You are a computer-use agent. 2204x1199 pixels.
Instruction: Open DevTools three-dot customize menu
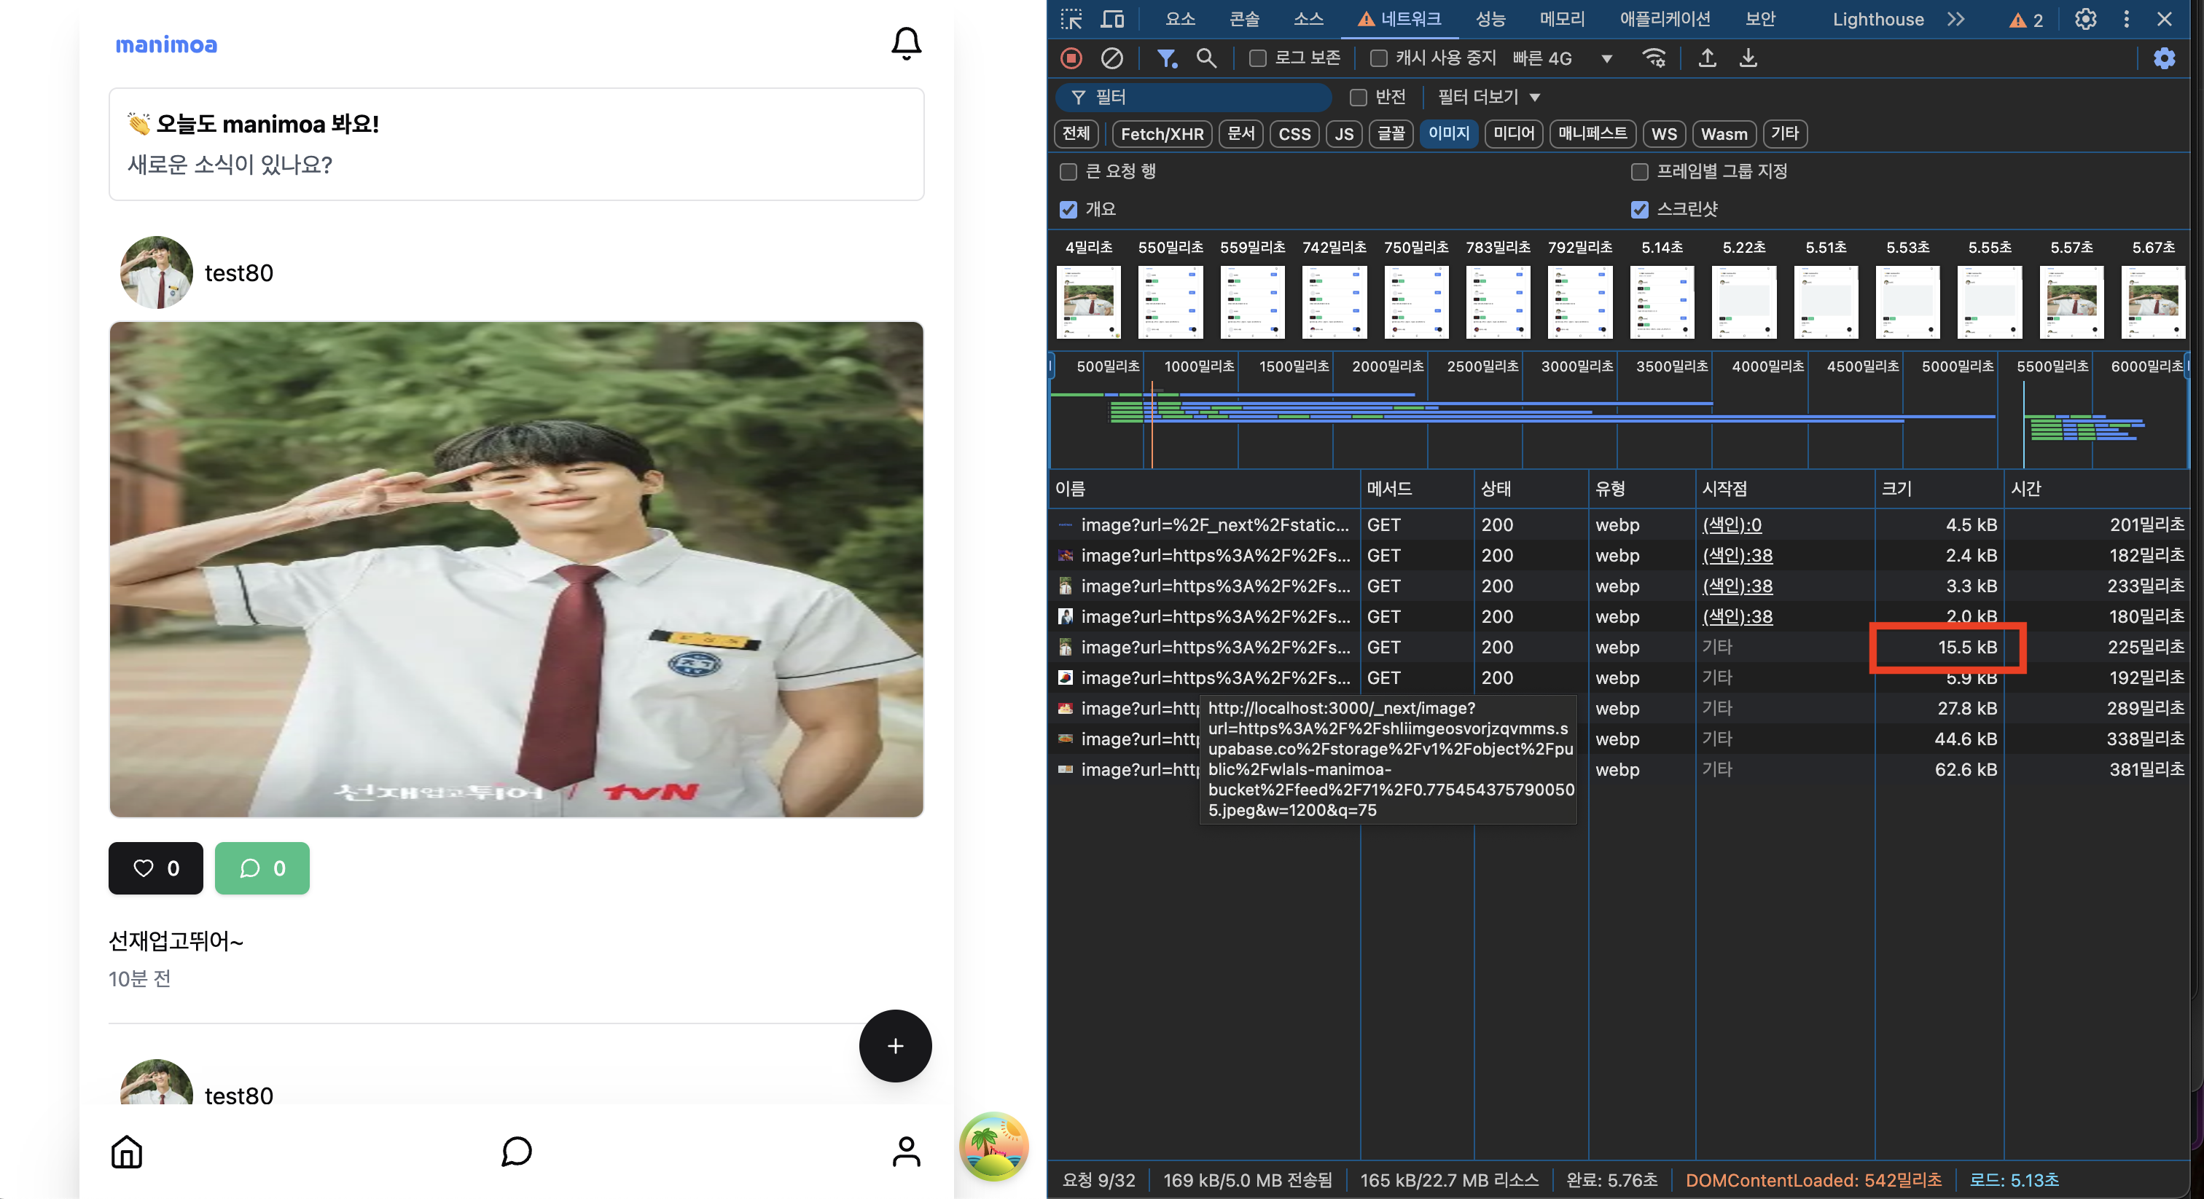point(2126,19)
